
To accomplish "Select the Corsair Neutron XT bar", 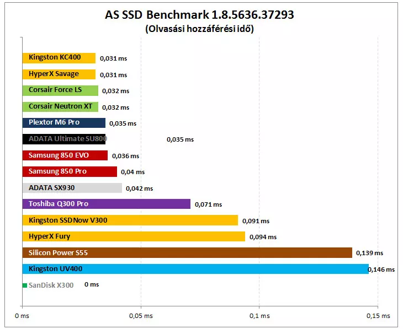I will [60, 107].
